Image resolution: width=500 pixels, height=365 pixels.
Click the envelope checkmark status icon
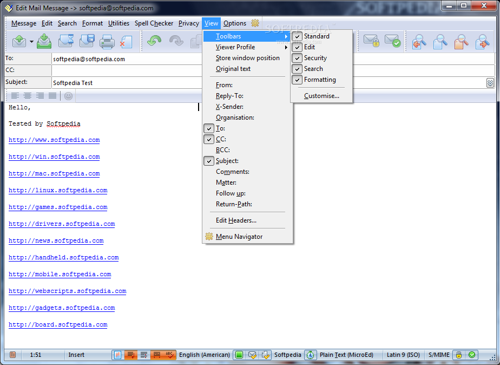pyautogui.click(x=252, y=355)
